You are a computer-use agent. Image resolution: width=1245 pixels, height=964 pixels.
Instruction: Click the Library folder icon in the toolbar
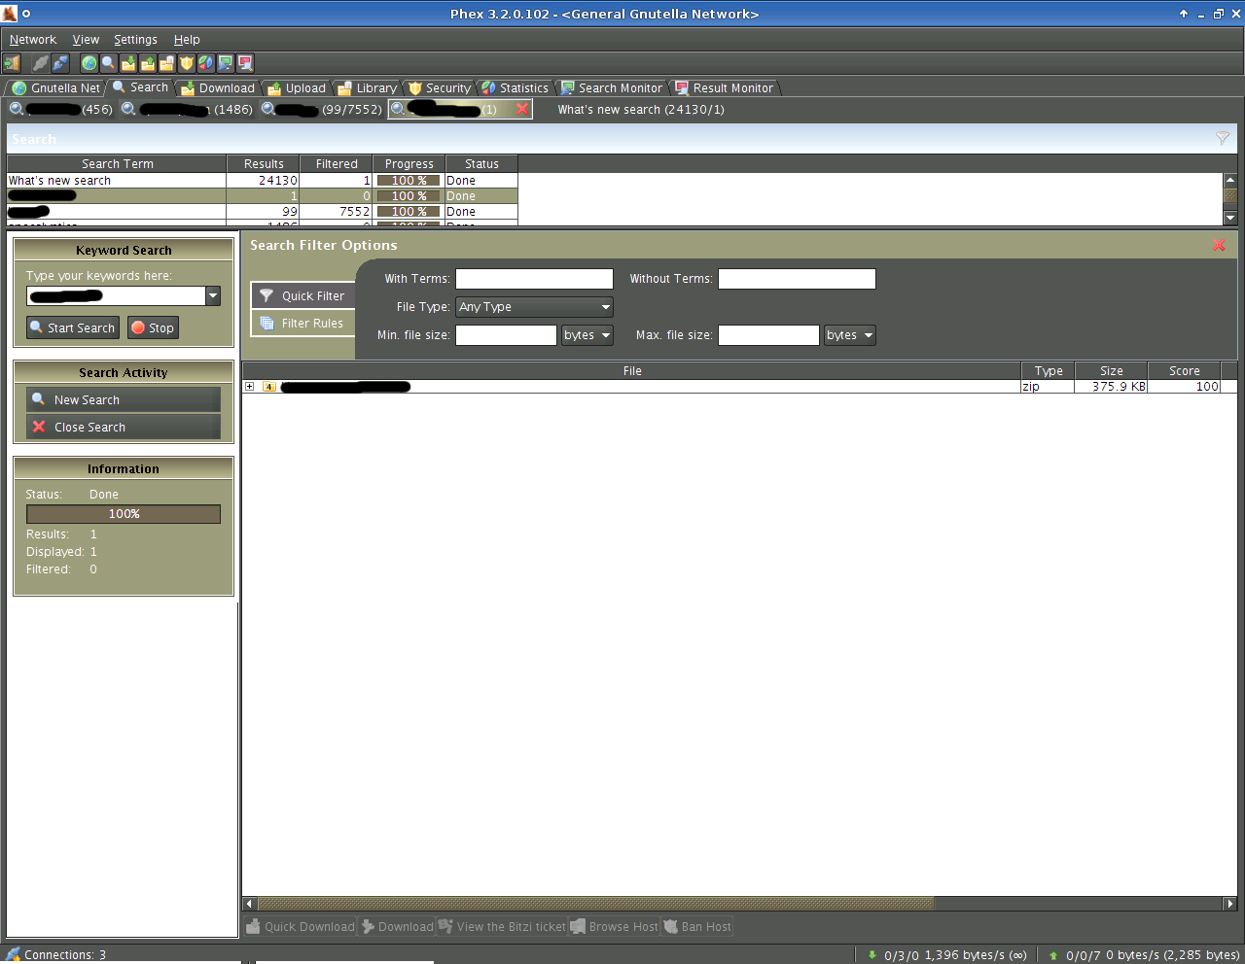(167, 63)
